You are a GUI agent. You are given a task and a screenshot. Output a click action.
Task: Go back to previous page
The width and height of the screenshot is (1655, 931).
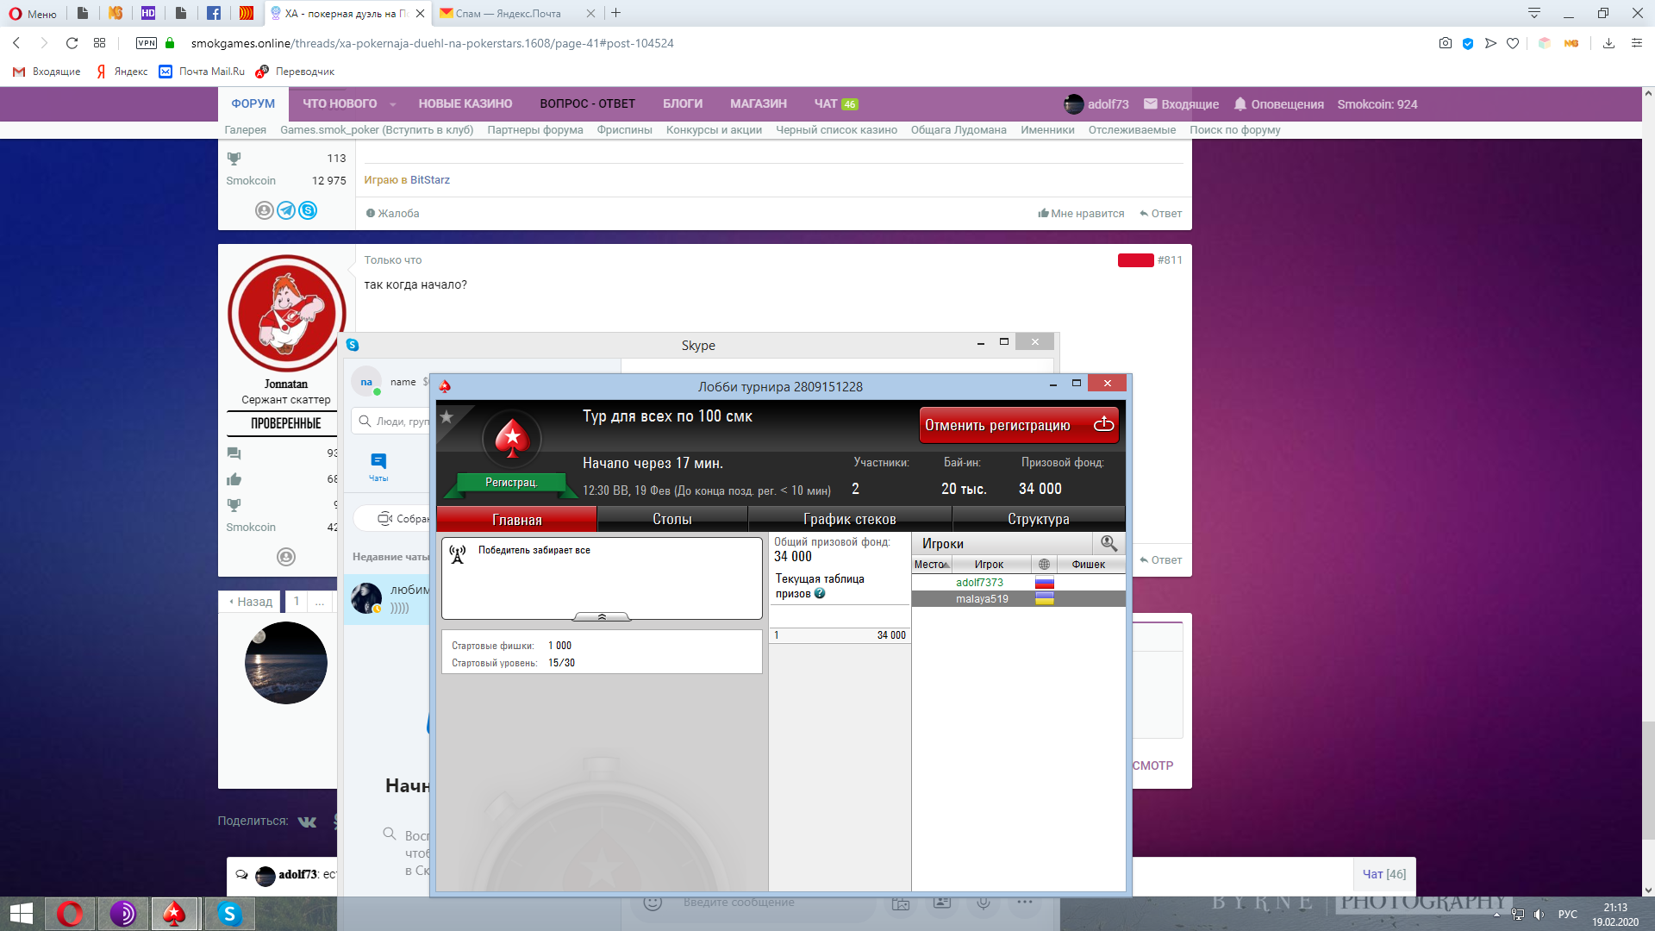(16, 43)
